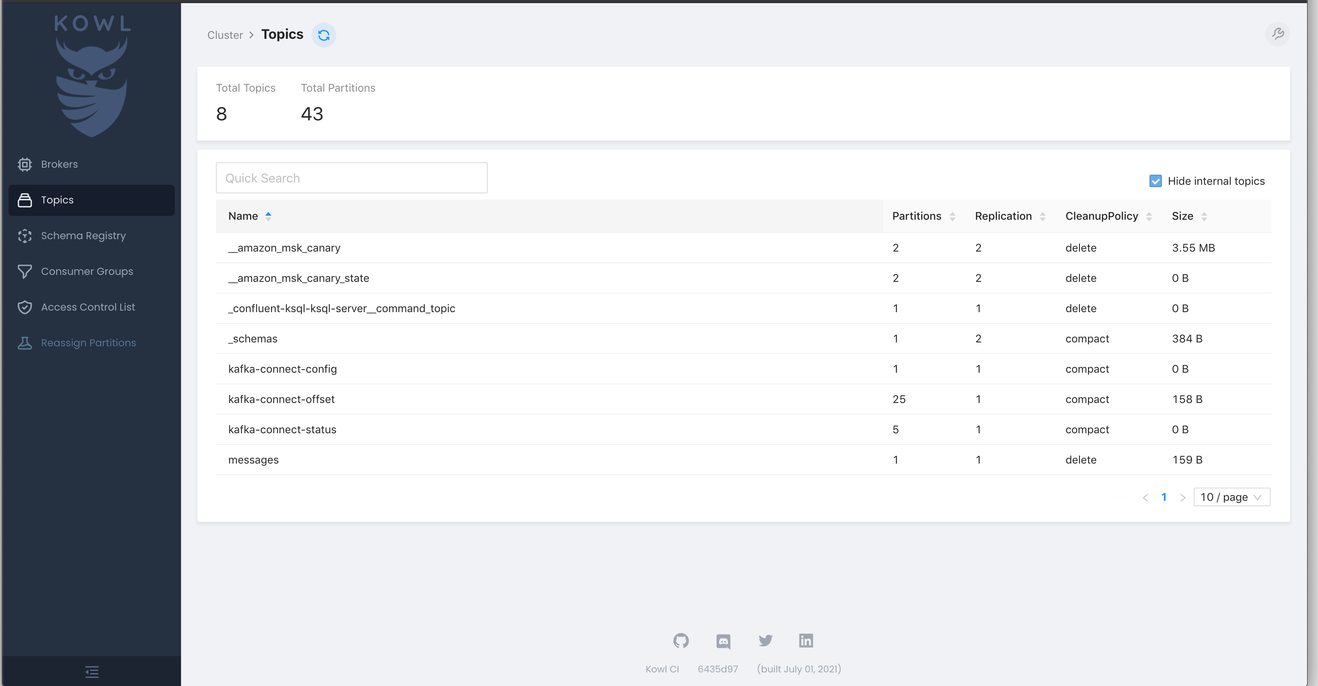Uncheck Hide internal topics checkbox
1318x686 pixels.
pos(1155,181)
